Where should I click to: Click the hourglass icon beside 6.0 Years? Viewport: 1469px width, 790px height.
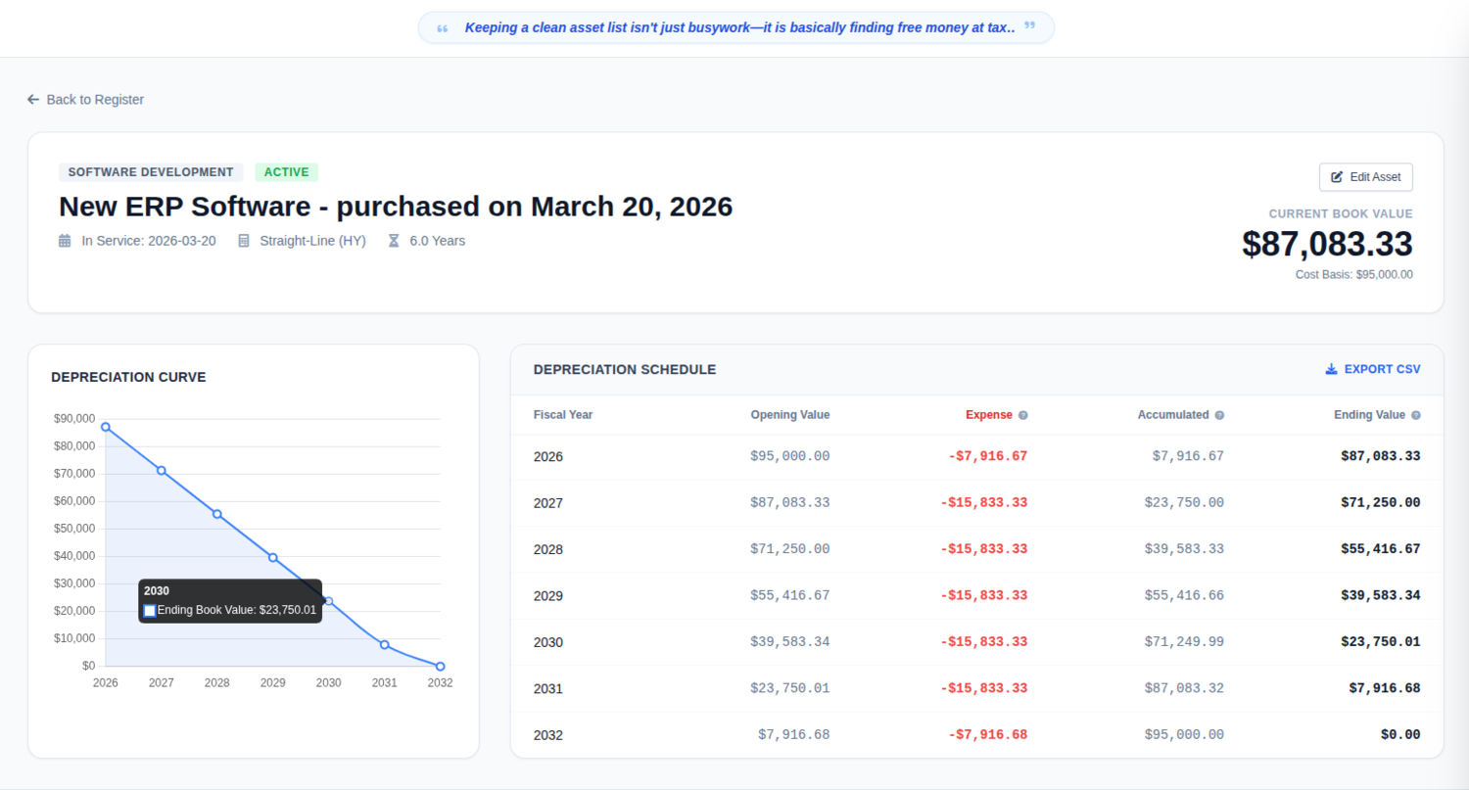click(x=394, y=241)
